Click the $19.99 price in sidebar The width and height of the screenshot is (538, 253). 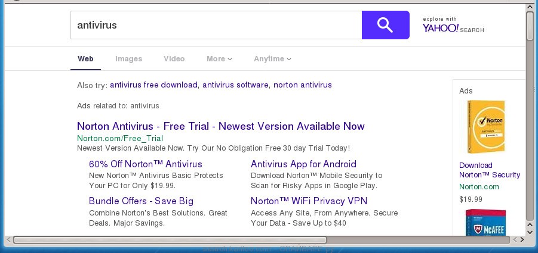tap(471, 199)
